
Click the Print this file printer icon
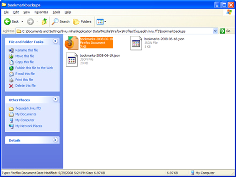click(11, 80)
